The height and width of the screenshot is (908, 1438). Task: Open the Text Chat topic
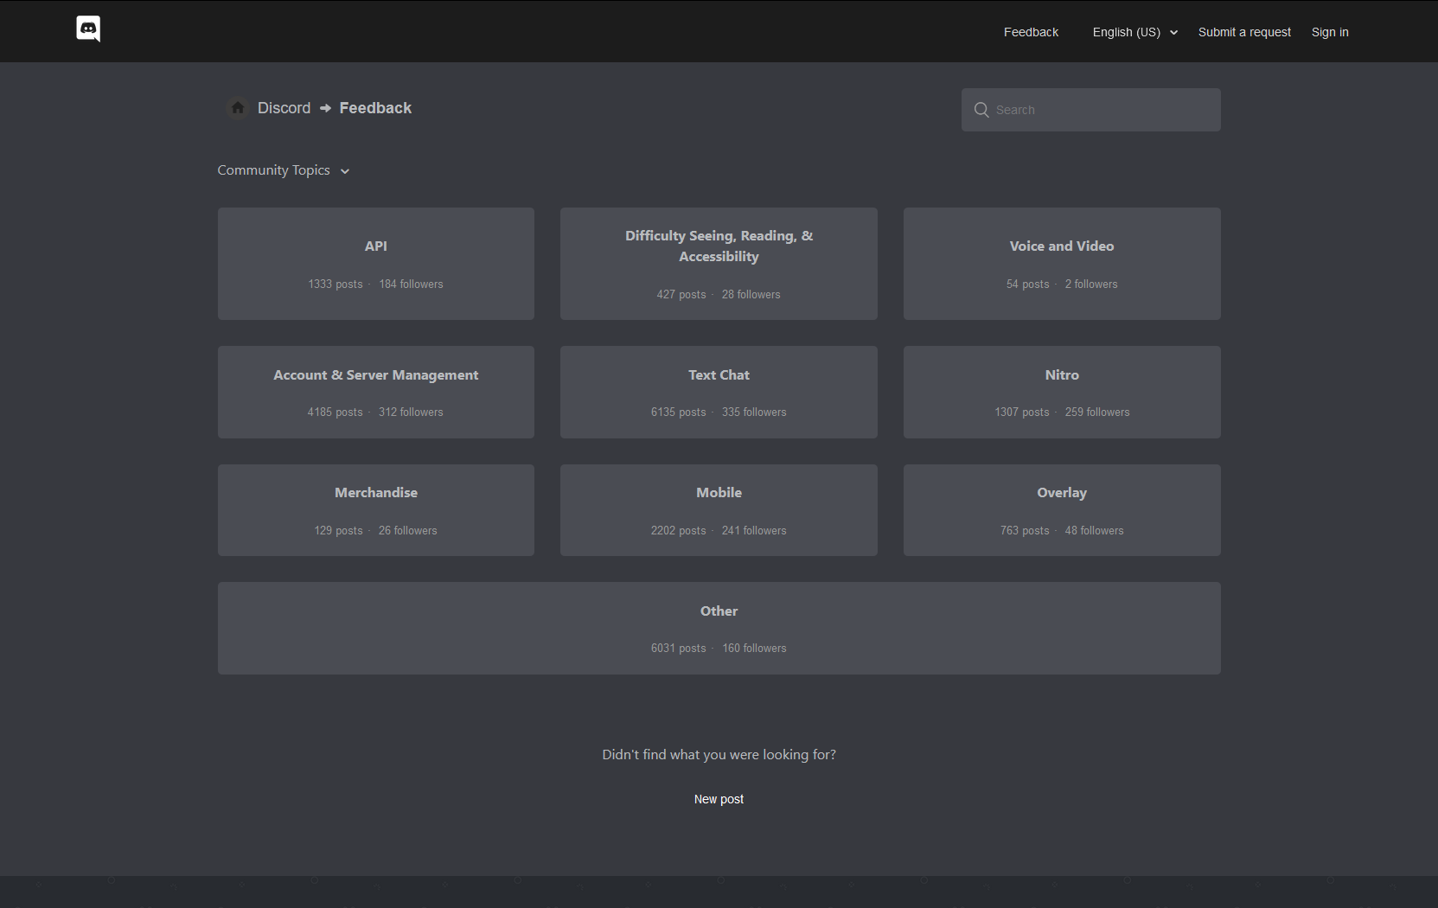click(719, 392)
